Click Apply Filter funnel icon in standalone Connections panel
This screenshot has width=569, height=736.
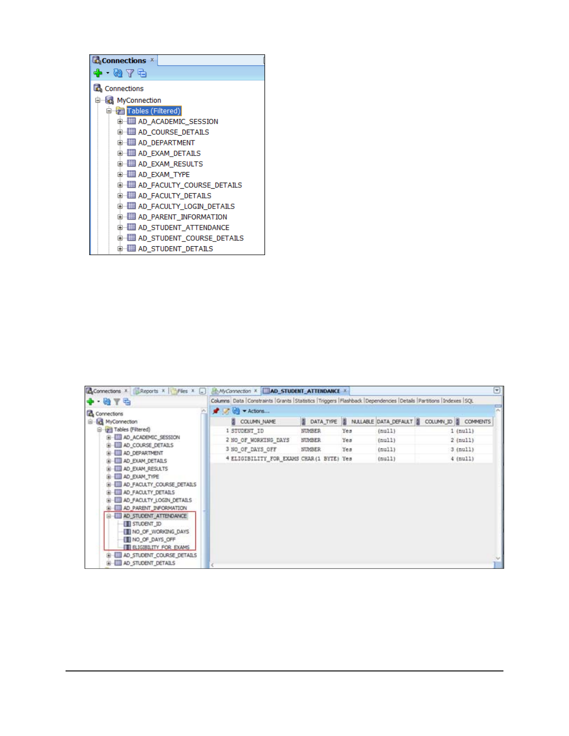(130, 73)
